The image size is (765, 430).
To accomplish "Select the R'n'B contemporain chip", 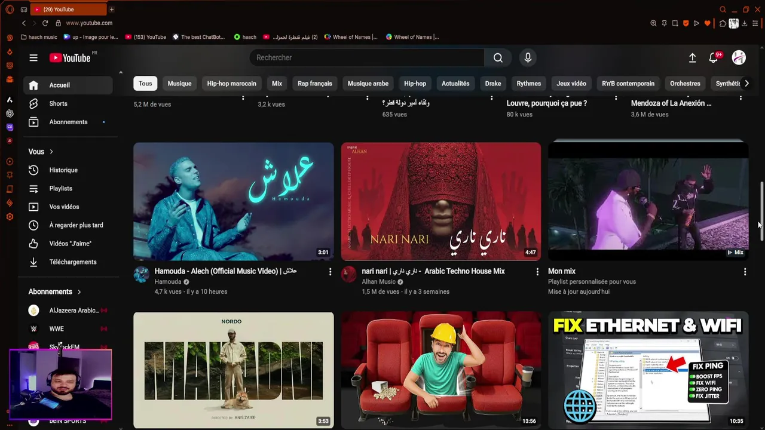I will coord(628,84).
